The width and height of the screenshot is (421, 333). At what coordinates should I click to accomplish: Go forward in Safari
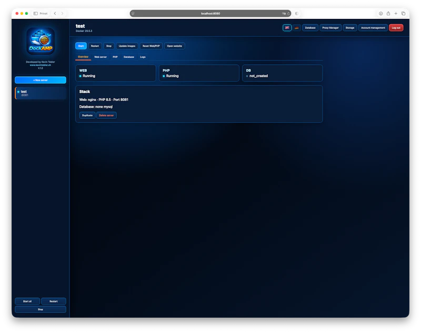coord(62,14)
